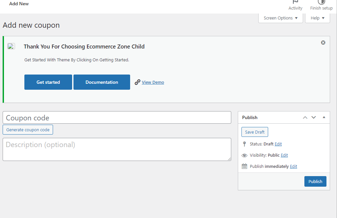
Task: Click the chain link icon beside View Demo
Action: coord(138,82)
